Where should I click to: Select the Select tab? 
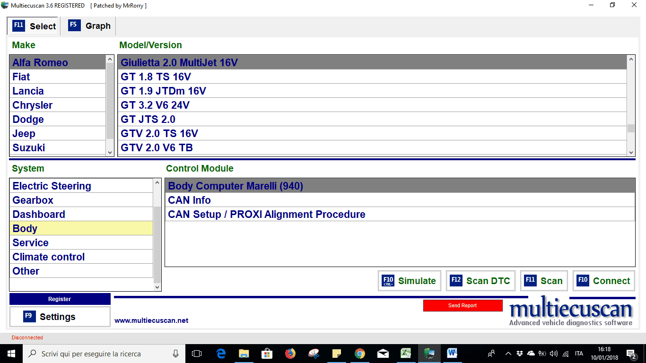(x=34, y=26)
